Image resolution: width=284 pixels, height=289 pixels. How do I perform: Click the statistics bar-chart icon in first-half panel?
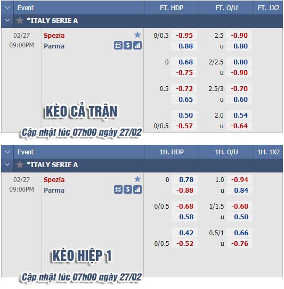137,189
